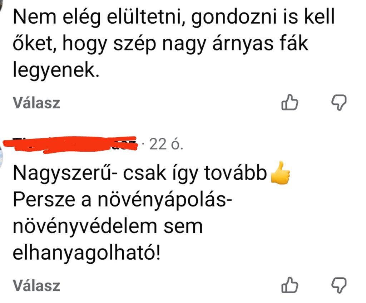Dislike the comment about shady trees

(x=339, y=102)
